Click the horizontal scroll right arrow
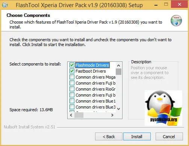This screenshot has width=189, height=146. [x=112, y=115]
